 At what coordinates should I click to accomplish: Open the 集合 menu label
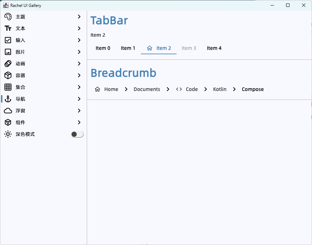pos(20,87)
